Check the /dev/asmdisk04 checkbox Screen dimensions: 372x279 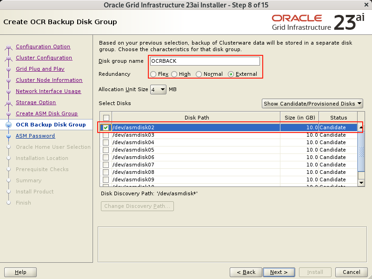pyautogui.click(x=106, y=142)
